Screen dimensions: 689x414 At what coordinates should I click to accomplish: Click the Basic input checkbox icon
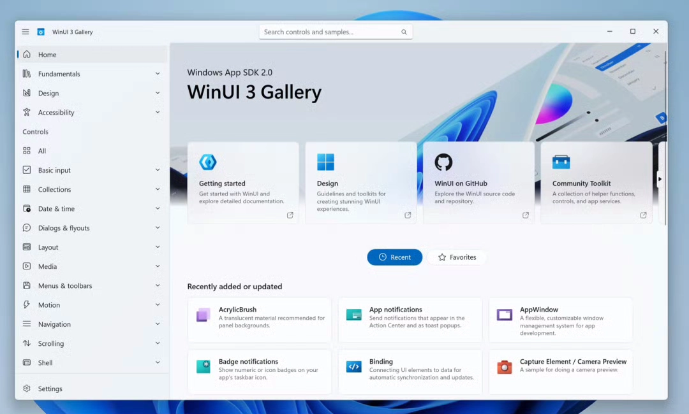(x=27, y=169)
